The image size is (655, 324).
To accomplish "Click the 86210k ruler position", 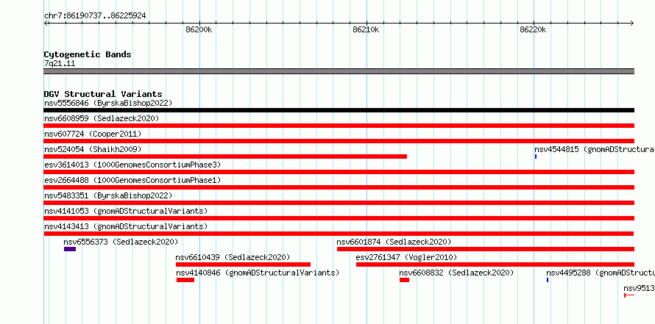I will coord(366,29).
